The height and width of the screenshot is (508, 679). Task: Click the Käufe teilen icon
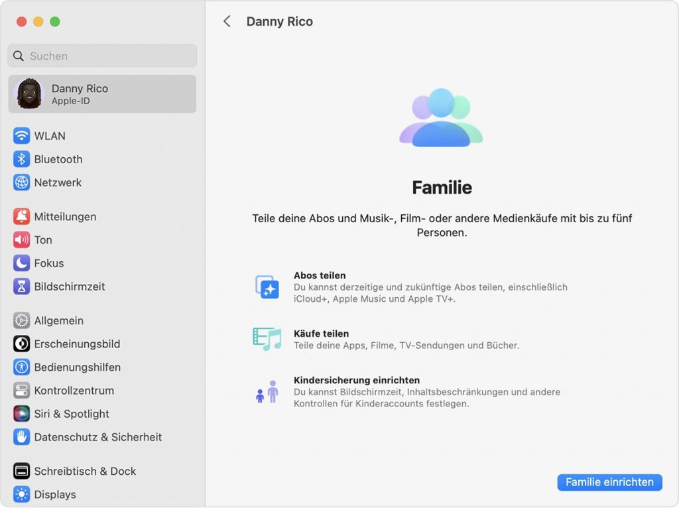click(x=268, y=340)
